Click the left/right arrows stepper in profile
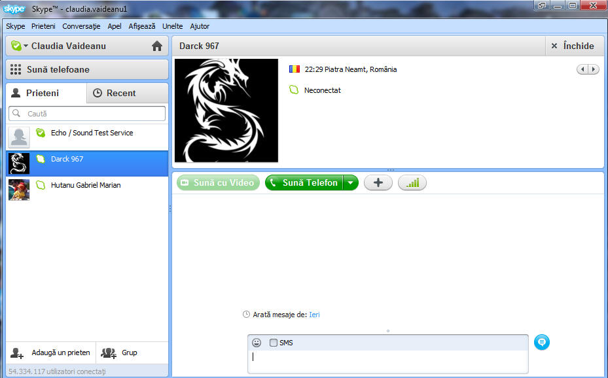Viewport: 608px width, 378px height. click(x=587, y=69)
